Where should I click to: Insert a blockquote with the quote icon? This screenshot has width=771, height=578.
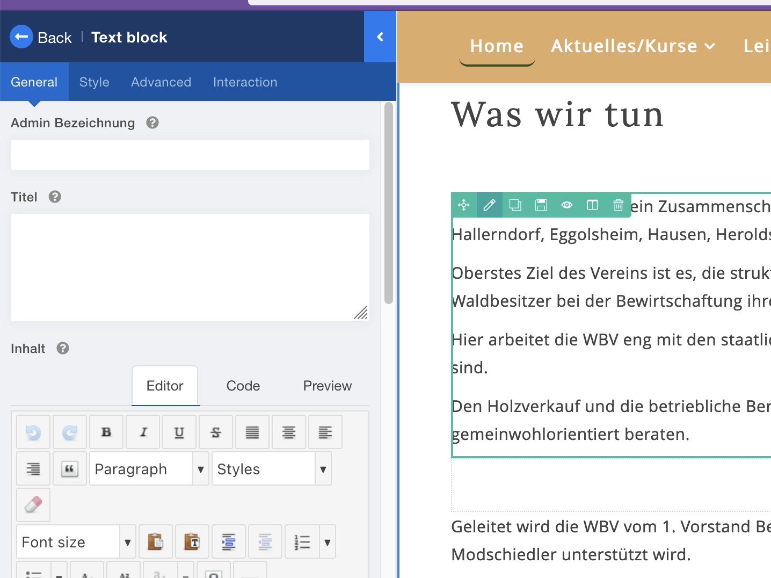pos(69,469)
